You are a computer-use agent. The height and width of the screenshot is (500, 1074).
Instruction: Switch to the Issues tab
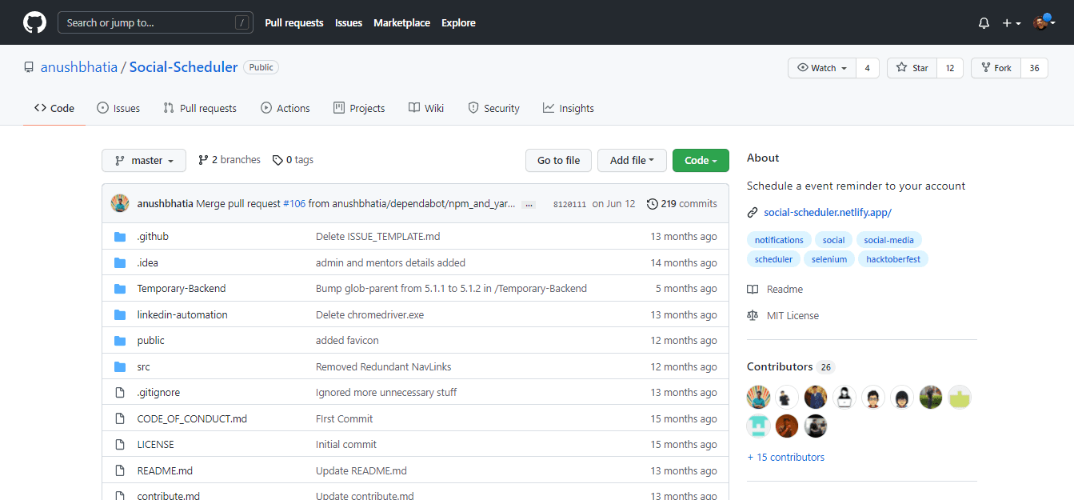(118, 108)
